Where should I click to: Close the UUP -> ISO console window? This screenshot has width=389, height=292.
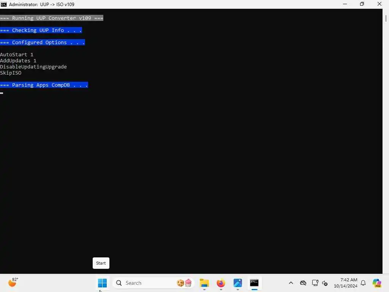380,4
